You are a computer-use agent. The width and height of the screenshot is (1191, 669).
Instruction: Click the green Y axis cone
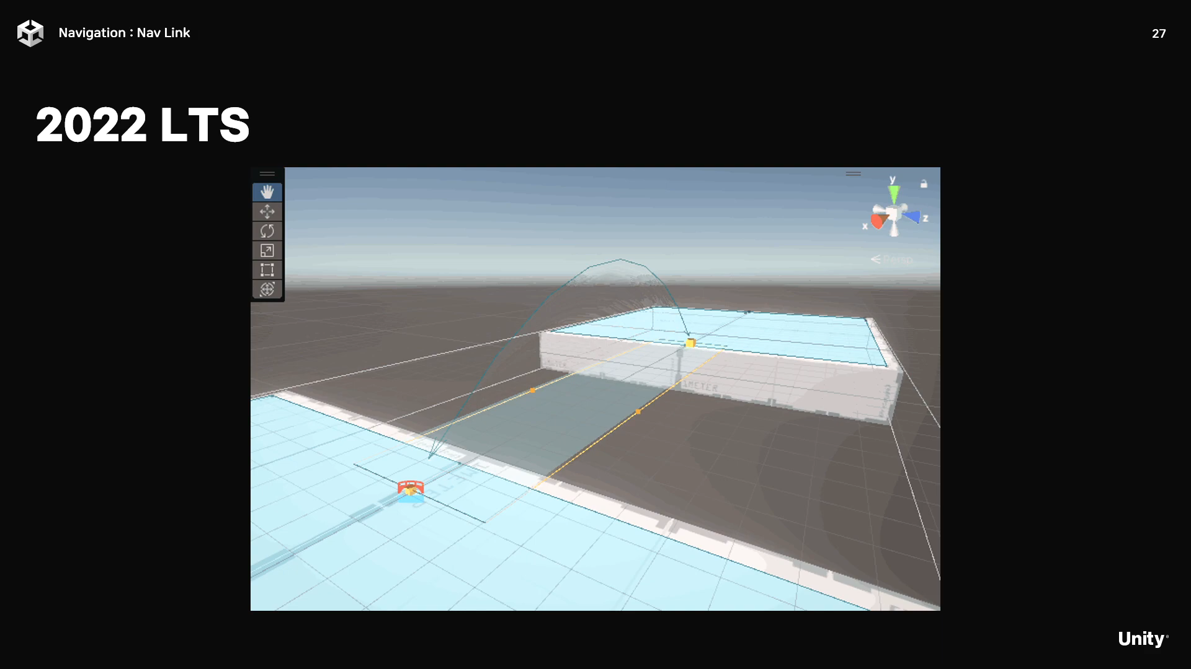tap(893, 195)
